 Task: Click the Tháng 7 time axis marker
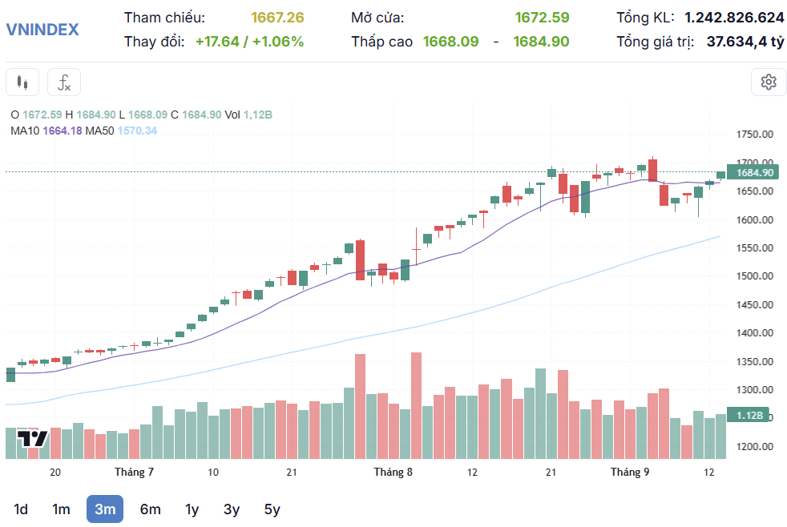pos(134,472)
